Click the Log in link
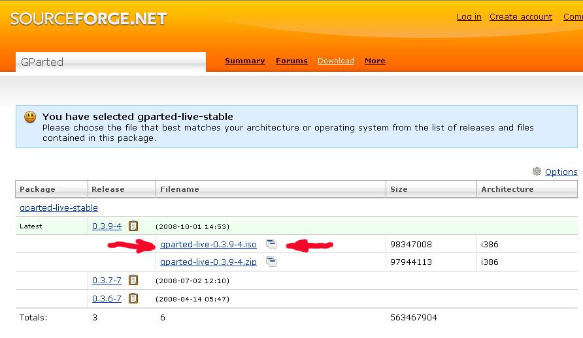583x338 pixels. [469, 17]
